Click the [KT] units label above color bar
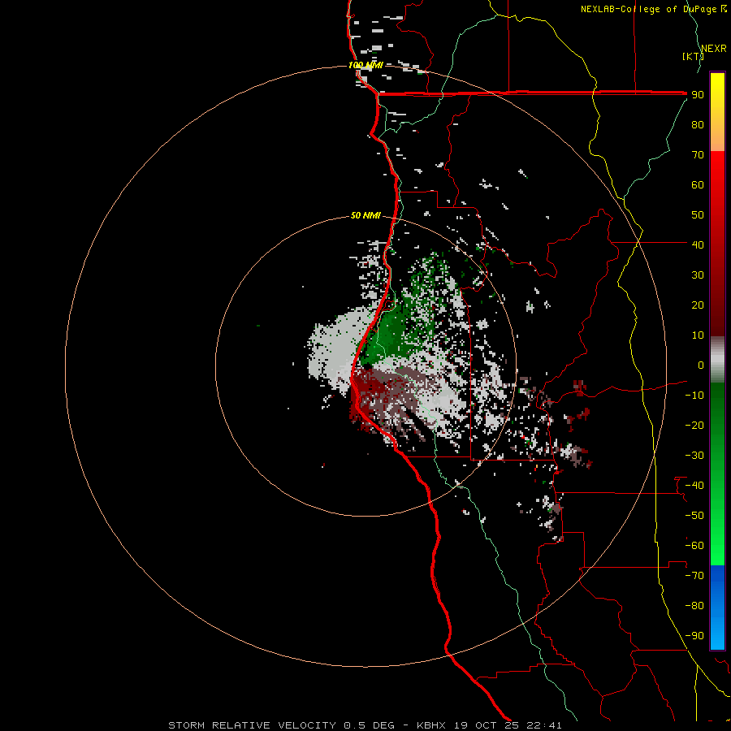The width and height of the screenshot is (731, 731). pos(694,56)
